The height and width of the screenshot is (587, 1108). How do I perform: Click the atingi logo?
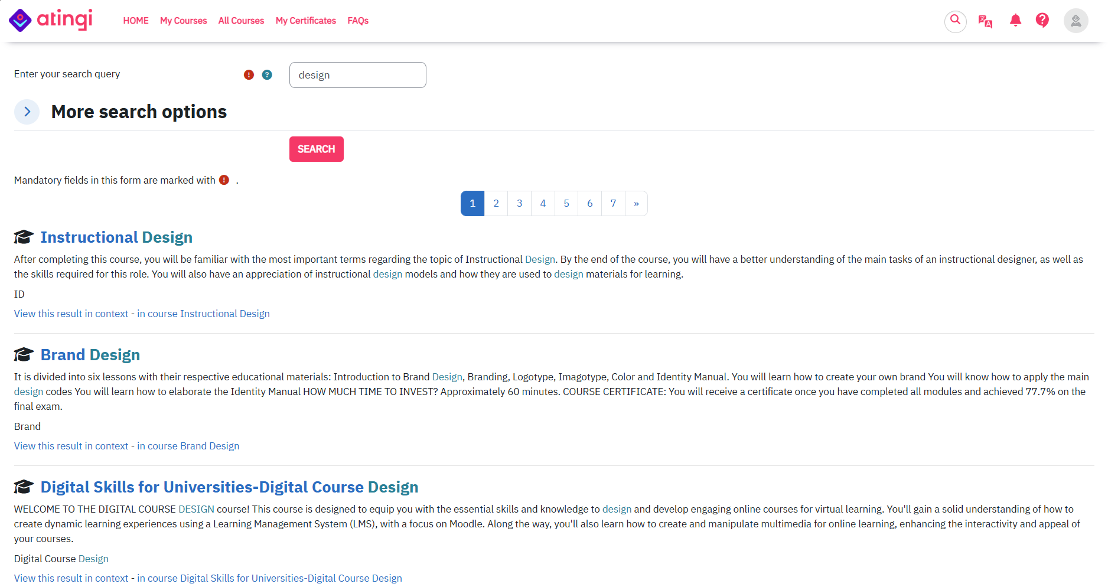point(51,20)
